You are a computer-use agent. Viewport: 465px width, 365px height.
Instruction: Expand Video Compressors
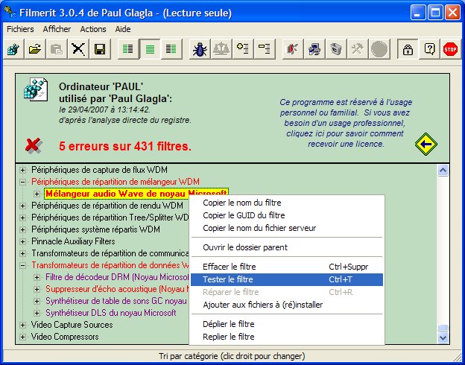[x=22, y=337]
